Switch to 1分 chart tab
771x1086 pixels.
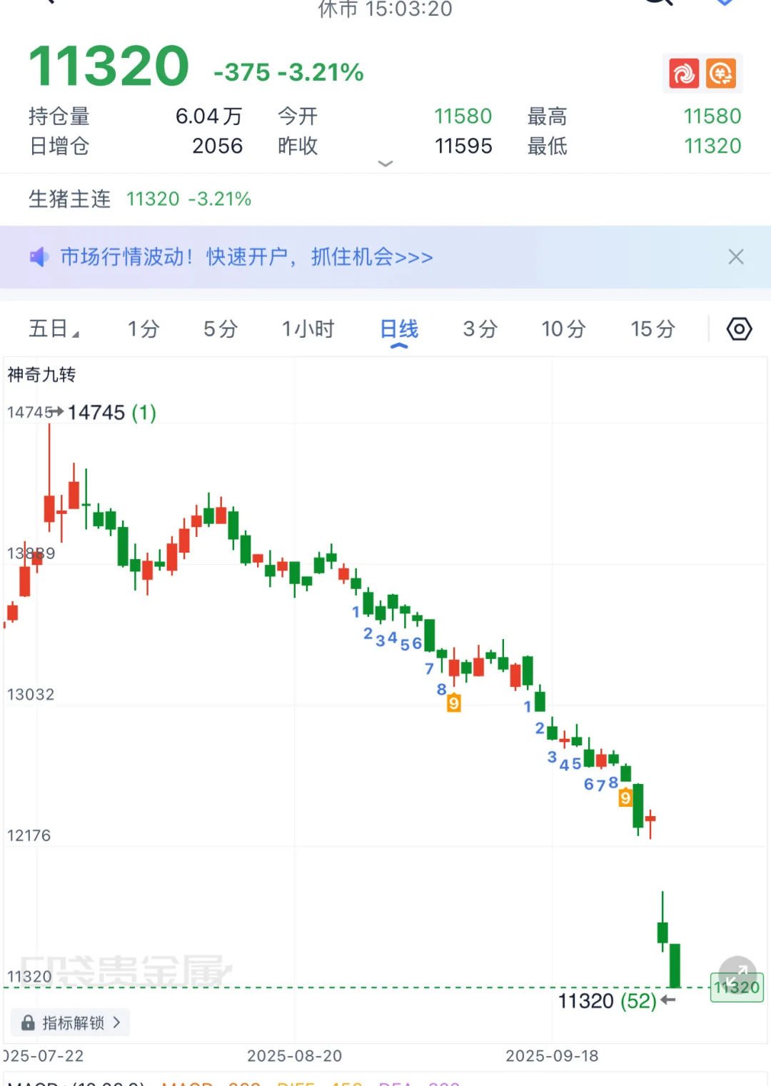[x=143, y=329]
